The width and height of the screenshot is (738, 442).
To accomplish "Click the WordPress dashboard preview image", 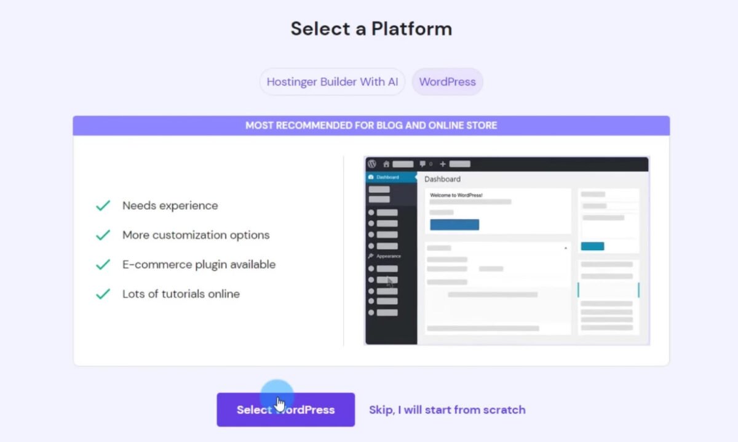I will click(506, 250).
